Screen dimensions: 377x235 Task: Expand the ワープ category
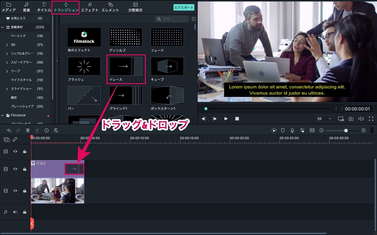[x=7, y=71]
